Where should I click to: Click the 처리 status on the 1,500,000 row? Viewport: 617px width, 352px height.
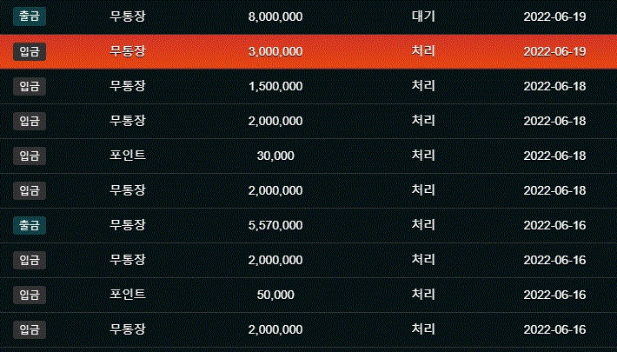(x=423, y=86)
